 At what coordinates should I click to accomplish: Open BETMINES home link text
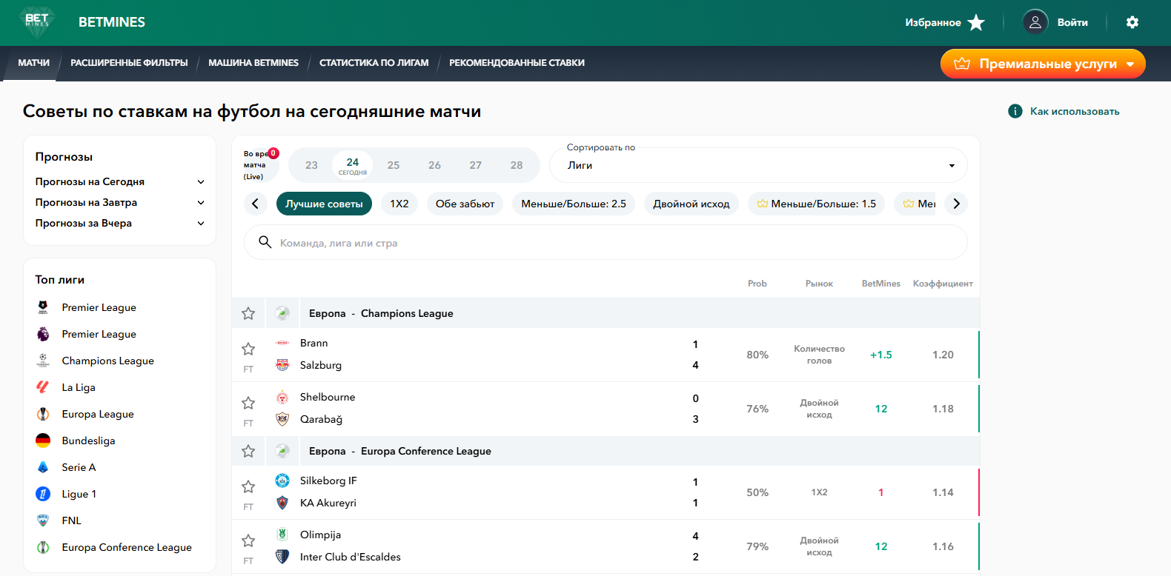(112, 22)
